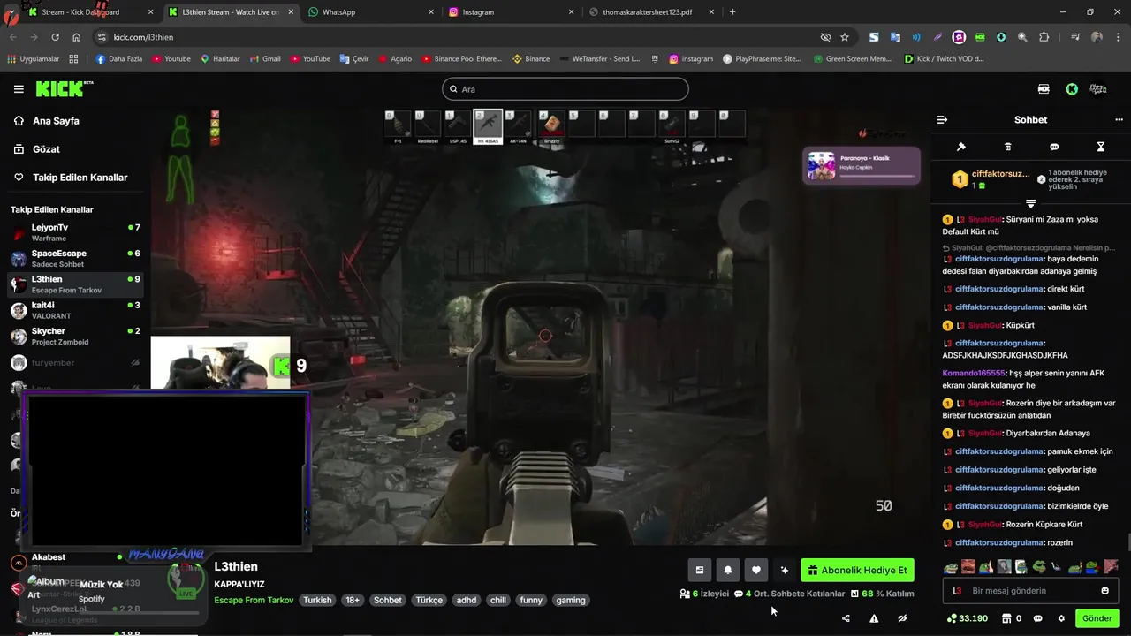
Task: Open a new browser tab
Action: coord(732,12)
